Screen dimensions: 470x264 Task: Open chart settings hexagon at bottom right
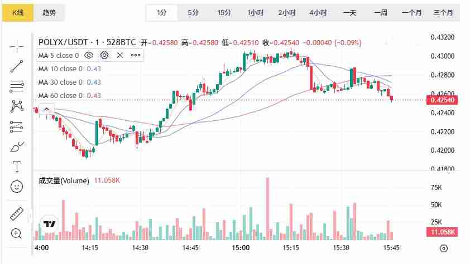tap(444, 248)
